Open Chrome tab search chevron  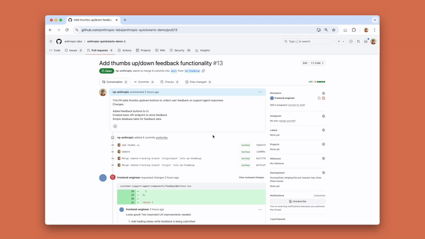click(x=375, y=20)
